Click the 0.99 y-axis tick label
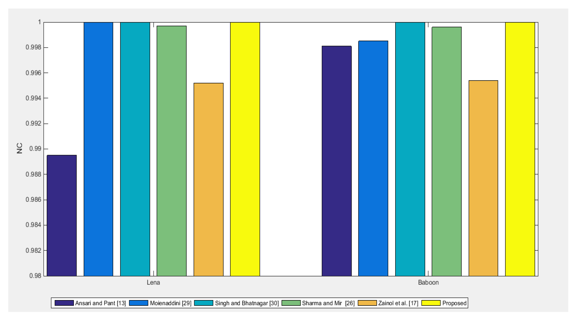Image resolution: width=576 pixels, height=322 pixels. (35, 149)
